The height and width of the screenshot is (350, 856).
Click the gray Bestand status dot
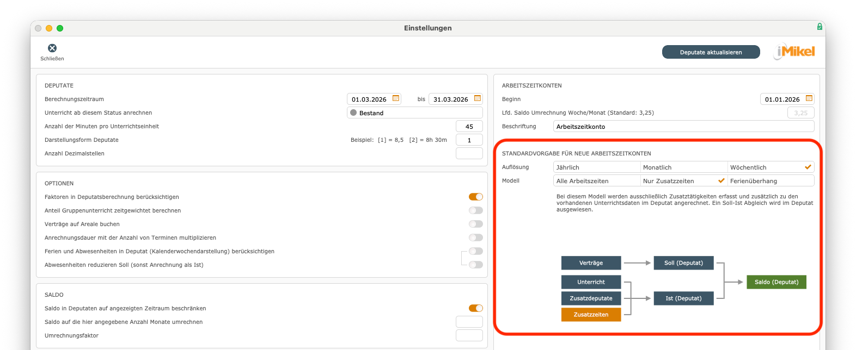[353, 113]
